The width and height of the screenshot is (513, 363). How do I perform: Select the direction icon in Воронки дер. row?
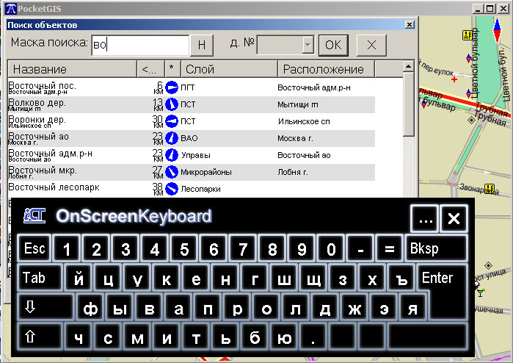(x=172, y=121)
